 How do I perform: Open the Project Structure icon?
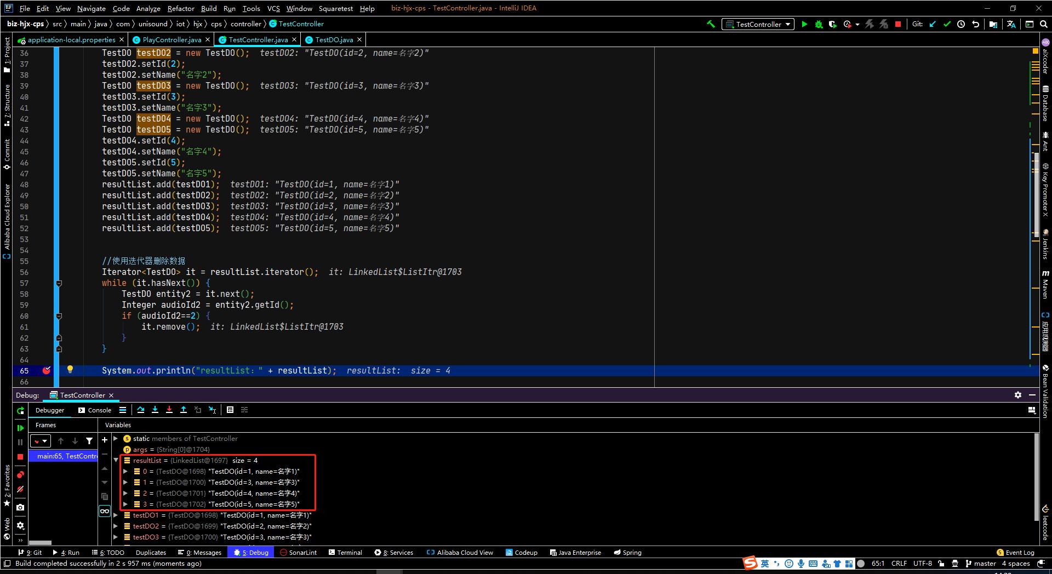click(x=993, y=24)
